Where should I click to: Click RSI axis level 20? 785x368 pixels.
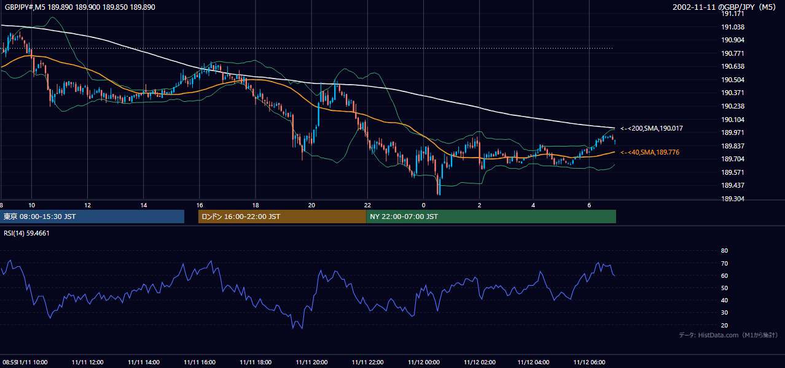[x=724, y=325]
